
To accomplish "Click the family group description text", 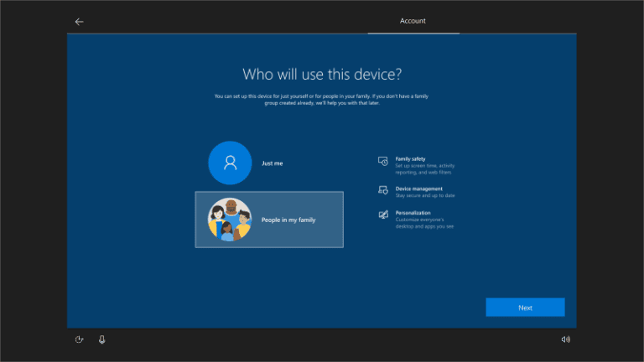I will (x=322, y=100).
